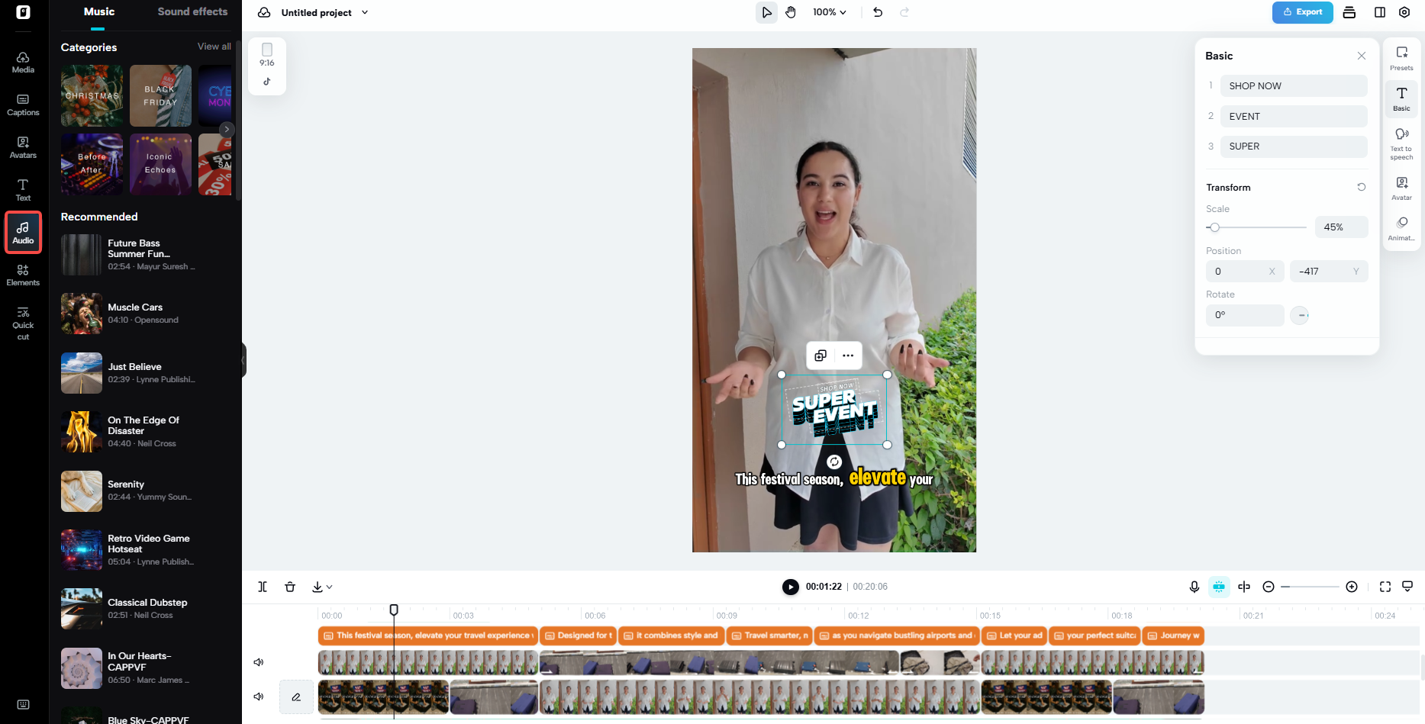This screenshot has height=724, width=1425.
Task: Start voiceover recording with microphone icon
Action: [x=1194, y=587]
